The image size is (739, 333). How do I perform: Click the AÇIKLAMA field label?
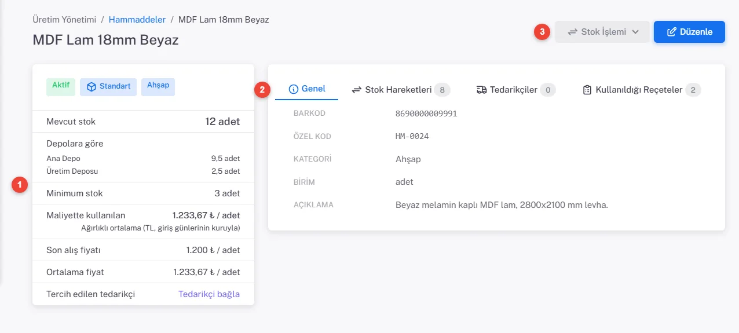tap(313, 205)
